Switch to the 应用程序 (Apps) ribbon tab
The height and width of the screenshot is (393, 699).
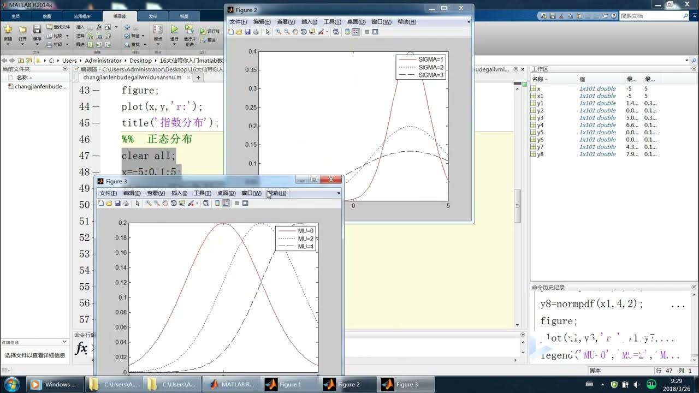[x=82, y=16]
